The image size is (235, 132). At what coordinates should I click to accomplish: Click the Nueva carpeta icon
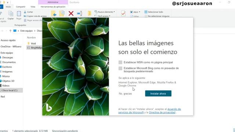coord(89,13)
